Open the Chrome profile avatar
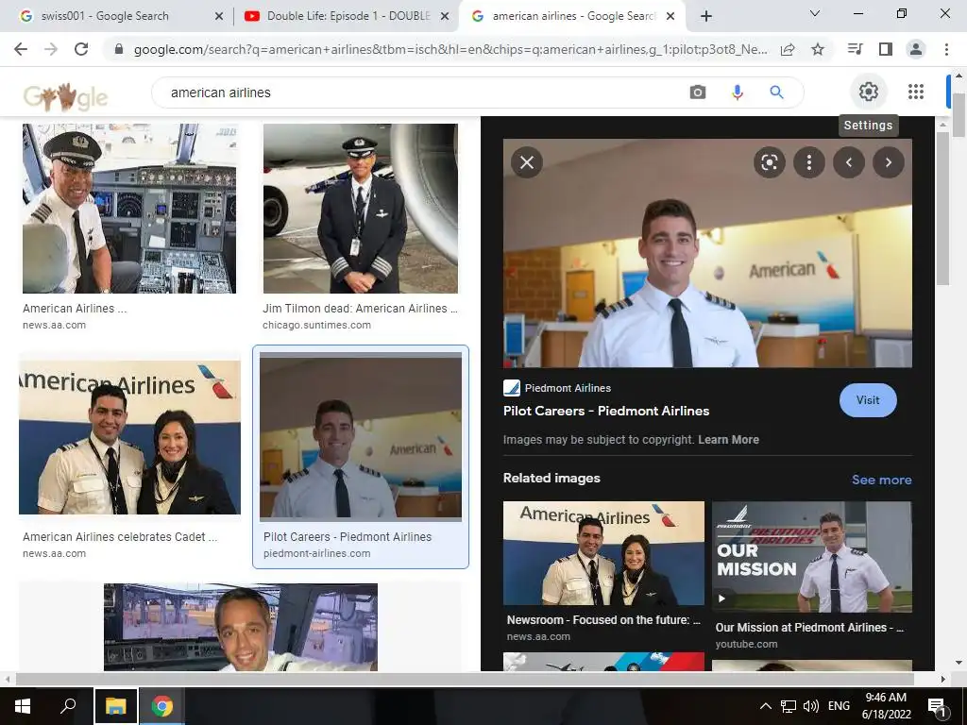This screenshot has height=725, width=967. pos(916,49)
